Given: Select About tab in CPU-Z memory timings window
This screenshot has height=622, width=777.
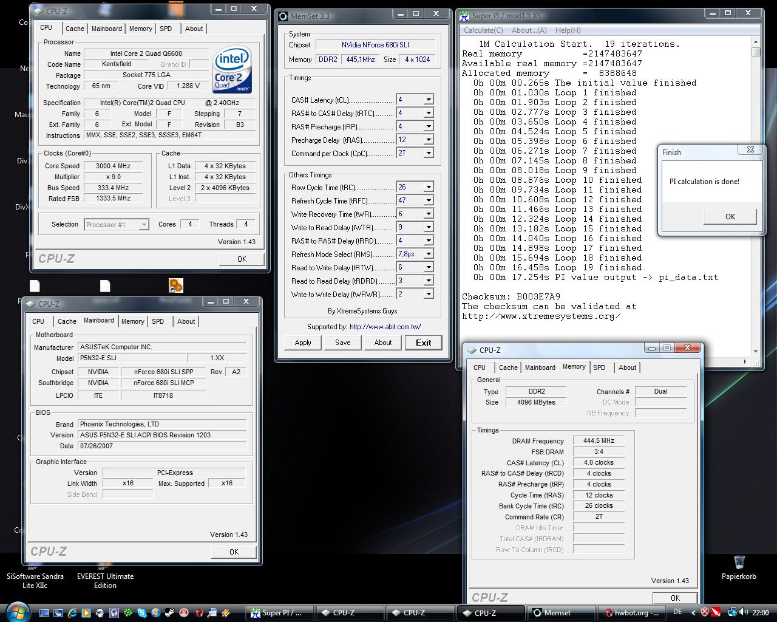Looking at the screenshot, I should 627,367.
